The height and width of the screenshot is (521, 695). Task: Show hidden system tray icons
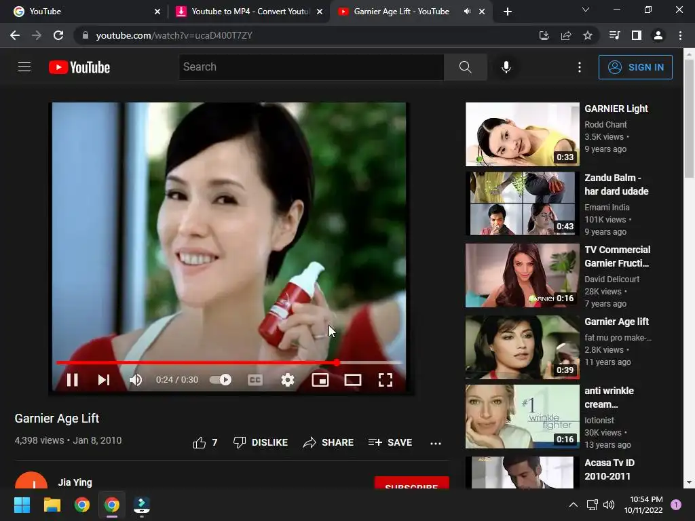point(573,505)
